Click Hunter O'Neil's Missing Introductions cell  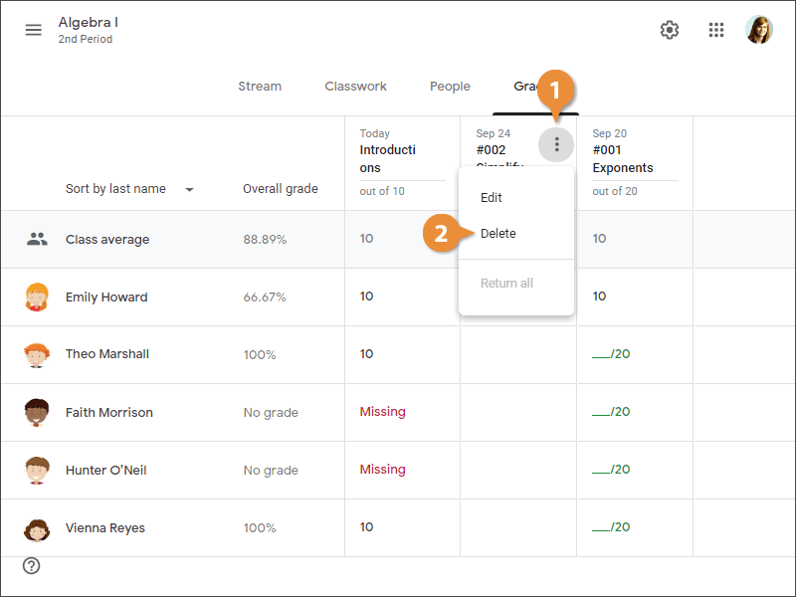point(383,470)
